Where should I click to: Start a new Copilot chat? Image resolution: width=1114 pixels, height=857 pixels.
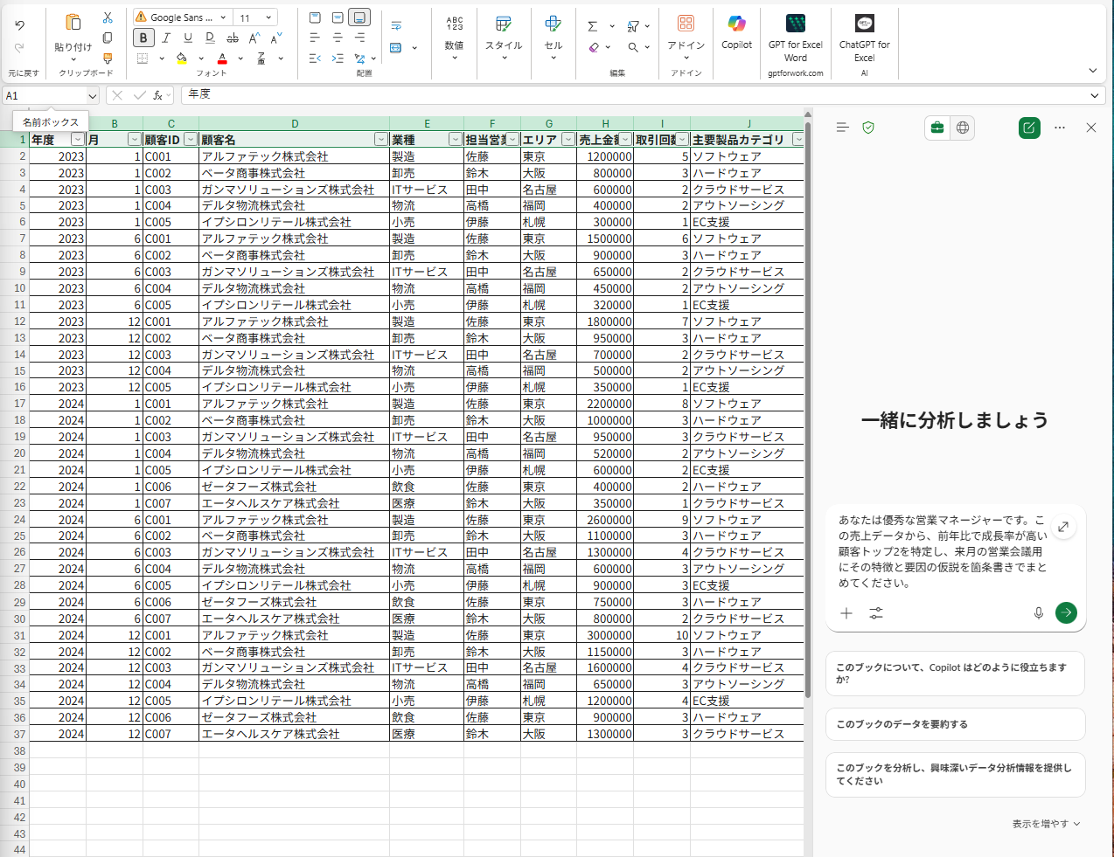[x=1029, y=128]
